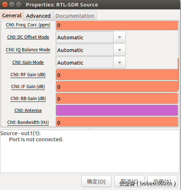Cancel with the 取消 button

(x=129, y=181)
